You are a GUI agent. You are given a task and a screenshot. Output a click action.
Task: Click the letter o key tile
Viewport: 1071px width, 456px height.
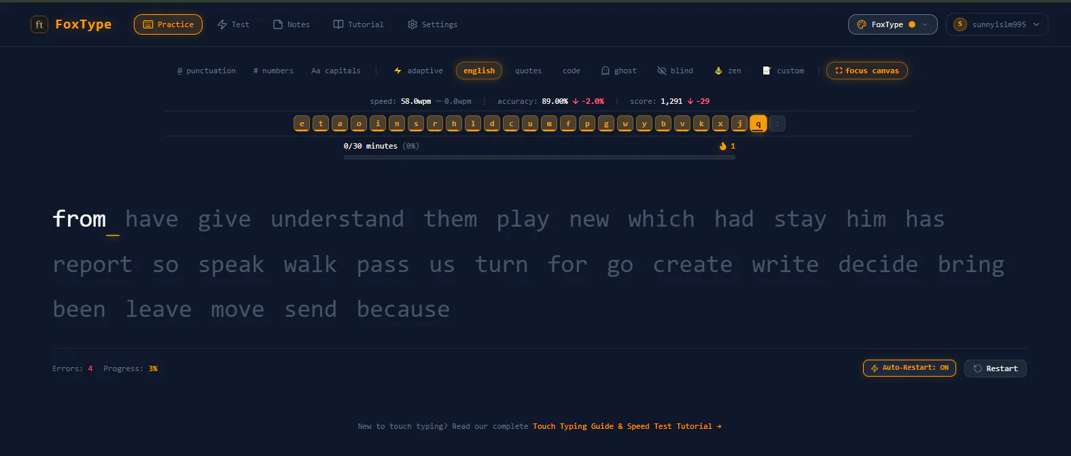coord(359,123)
